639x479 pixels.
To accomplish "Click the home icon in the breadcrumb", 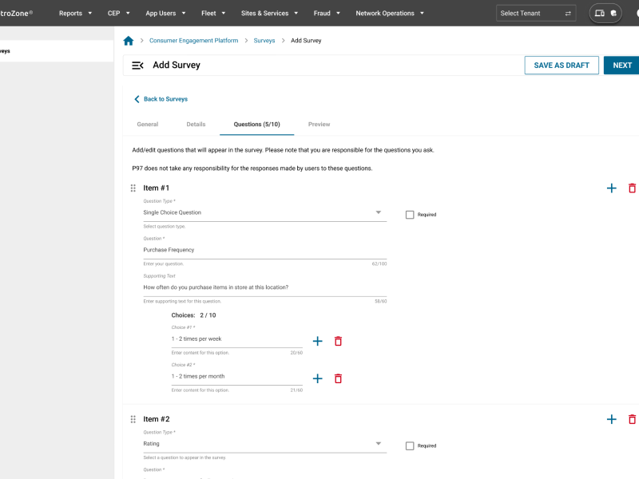I will tap(128, 40).
